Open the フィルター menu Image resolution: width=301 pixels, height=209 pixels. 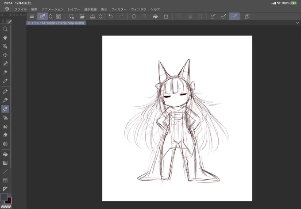[119, 9]
